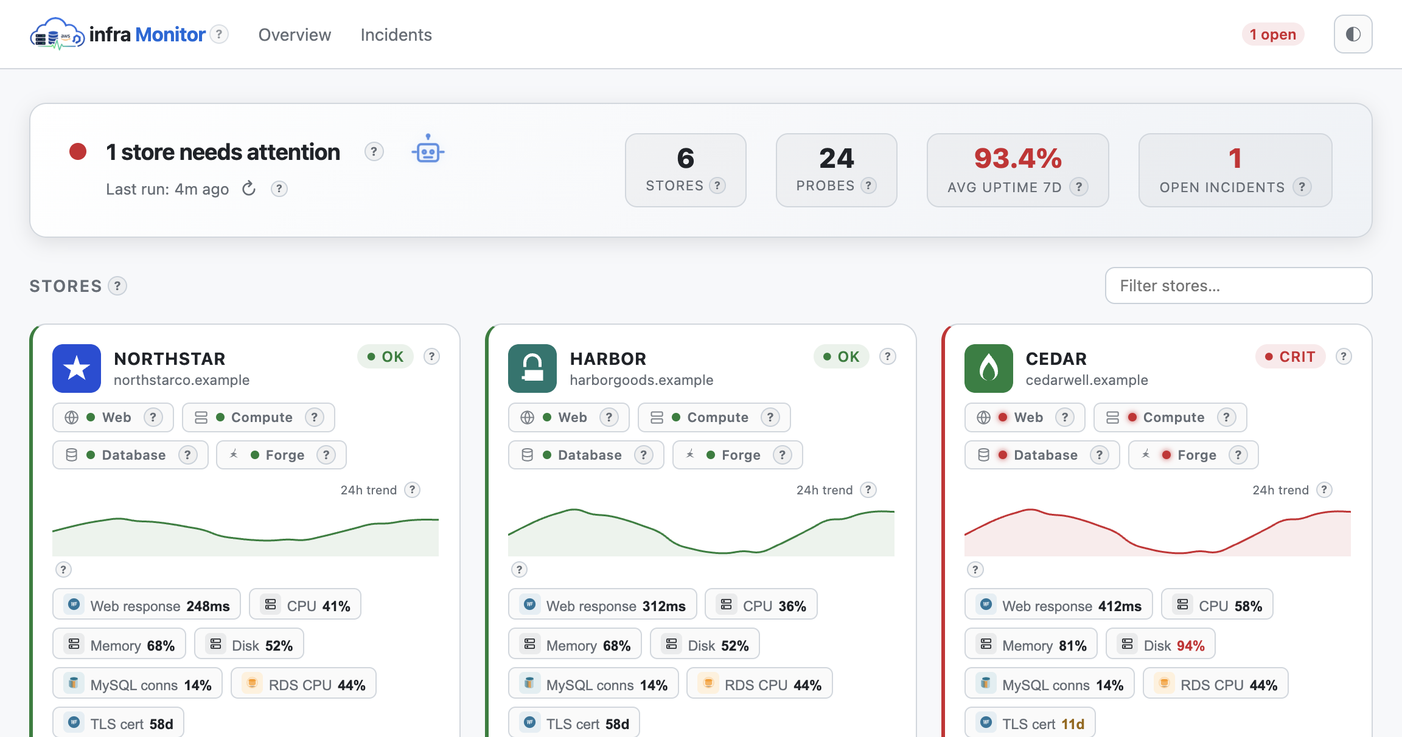Click the infra Monitor cloud logo
Image resolution: width=1402 pixels, height=737 pixels.
click(57, 34)
